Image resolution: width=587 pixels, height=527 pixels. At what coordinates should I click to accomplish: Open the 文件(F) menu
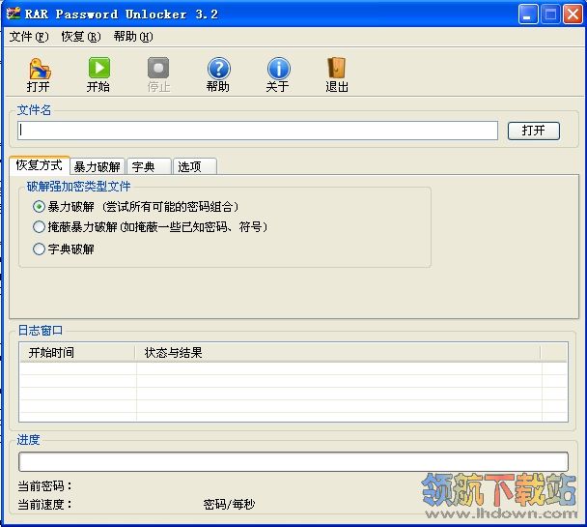29,37
